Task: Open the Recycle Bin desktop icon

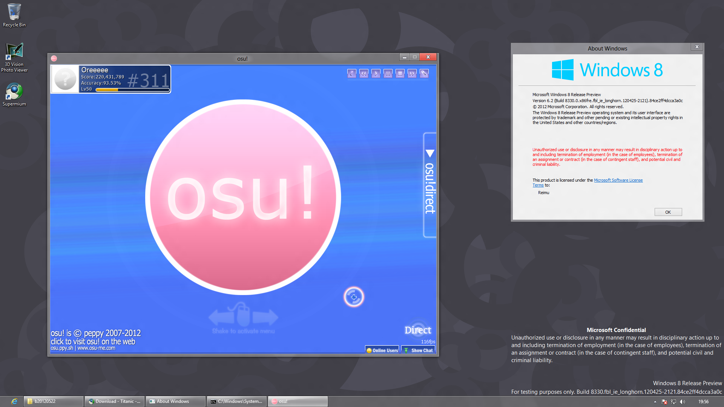Action: (14, 15)
